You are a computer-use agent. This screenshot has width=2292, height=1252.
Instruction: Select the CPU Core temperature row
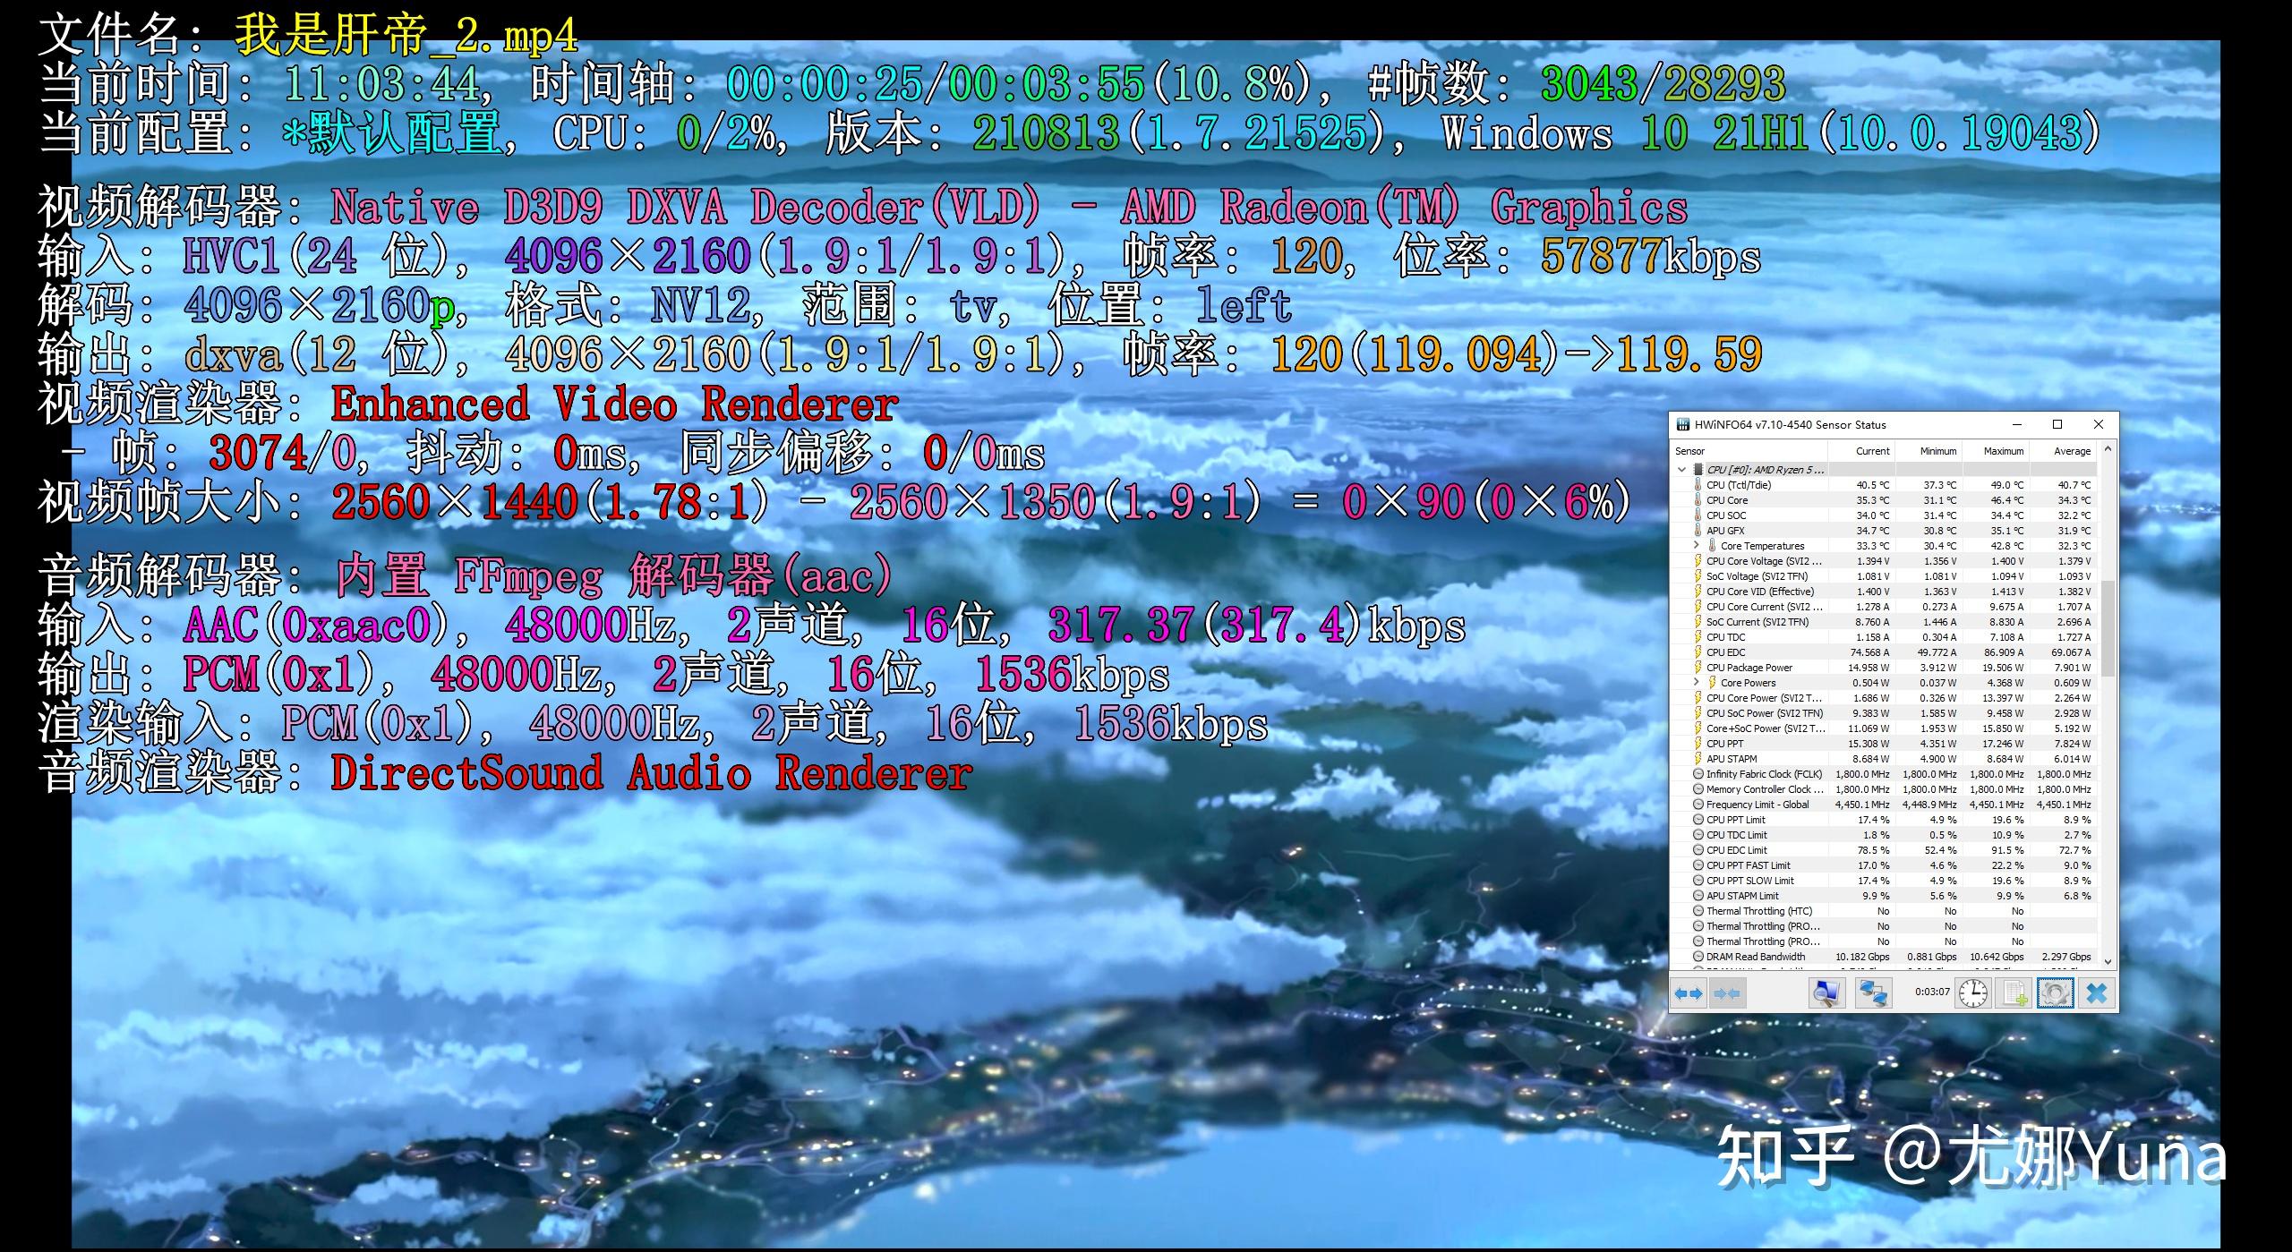(x=1884, y=500)
